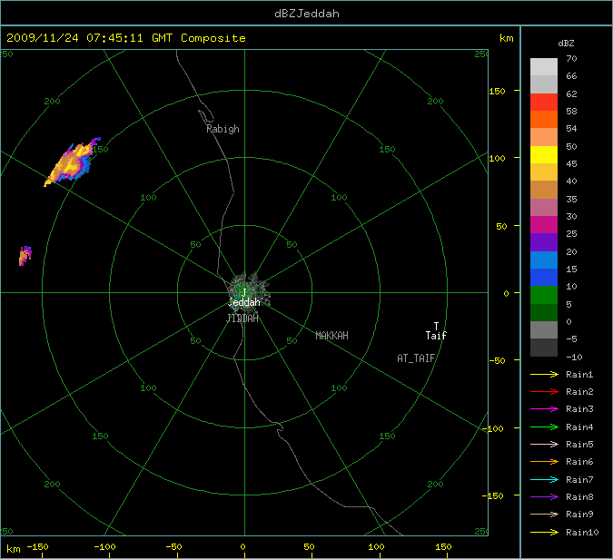Click the Rain4 green arrow icon
The image size is (613, 559).
pyautogui.click(x=544, y=427)
